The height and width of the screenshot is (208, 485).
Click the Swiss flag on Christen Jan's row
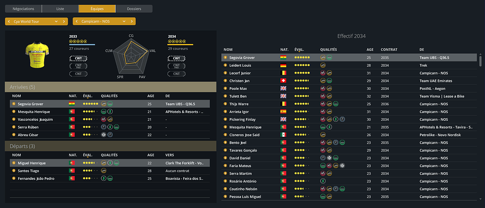tap(283, 81)
